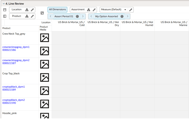Open the image placeholder for croptopblack_dpm1
This screenshot has width=189, height=119.
[x=45, y=91]
